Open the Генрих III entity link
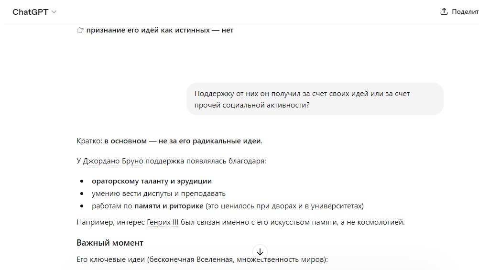Image resolution: width=479 pixels, height=270 pixels. (163, 222)
